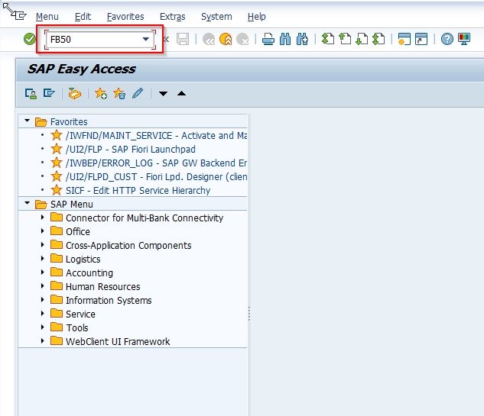Click the Delete Favorites star icon
This screenshot has height=416, width=484.
point(119,93)
